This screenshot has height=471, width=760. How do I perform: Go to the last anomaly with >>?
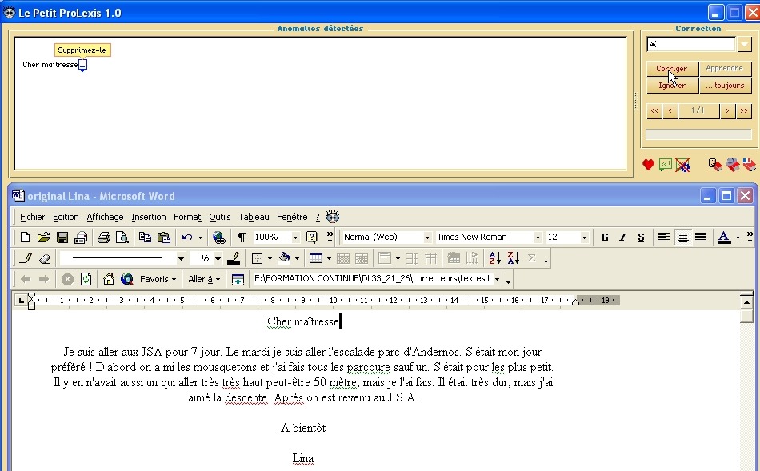(x=743, y=110)
